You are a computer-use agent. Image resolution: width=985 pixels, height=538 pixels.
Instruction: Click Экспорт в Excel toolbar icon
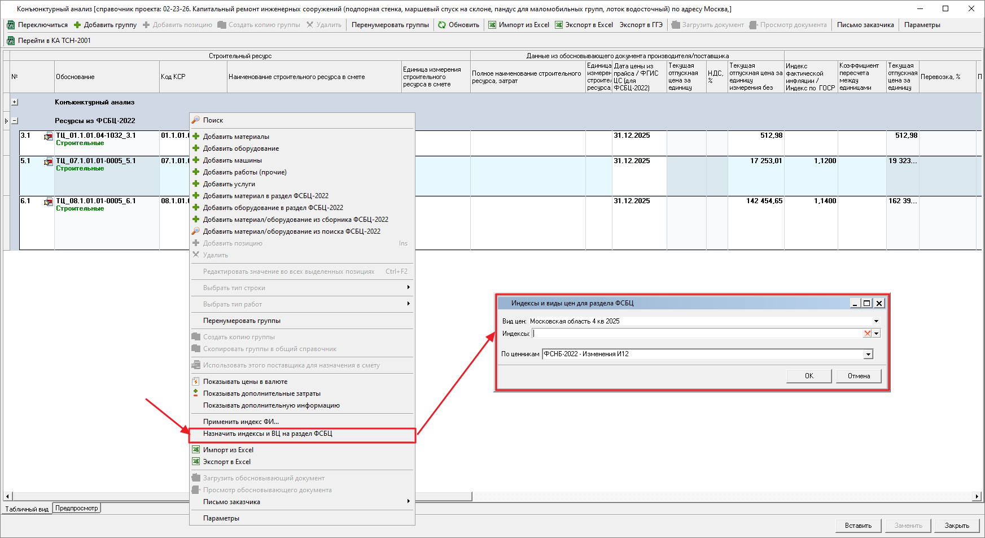point(559,25)
